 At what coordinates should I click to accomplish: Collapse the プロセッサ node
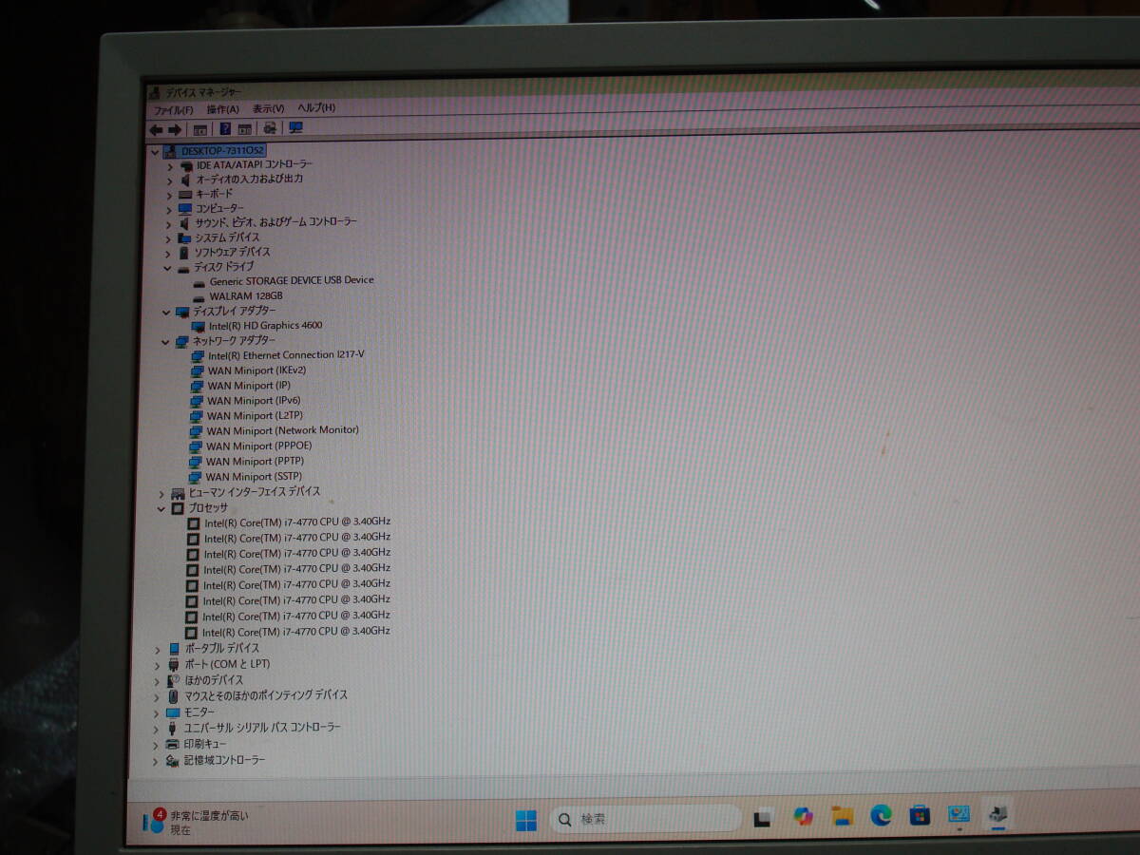[161, 509]
